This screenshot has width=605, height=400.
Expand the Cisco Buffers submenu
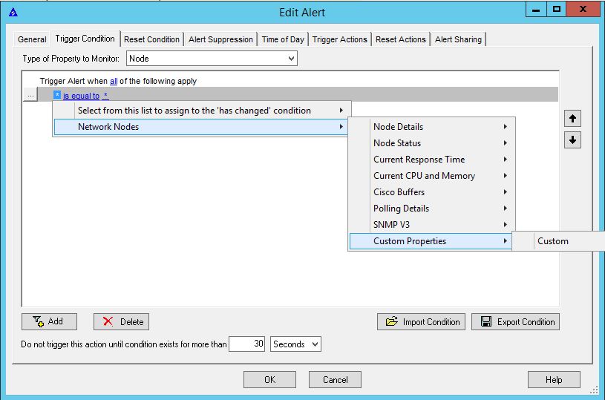click(432, 192)
